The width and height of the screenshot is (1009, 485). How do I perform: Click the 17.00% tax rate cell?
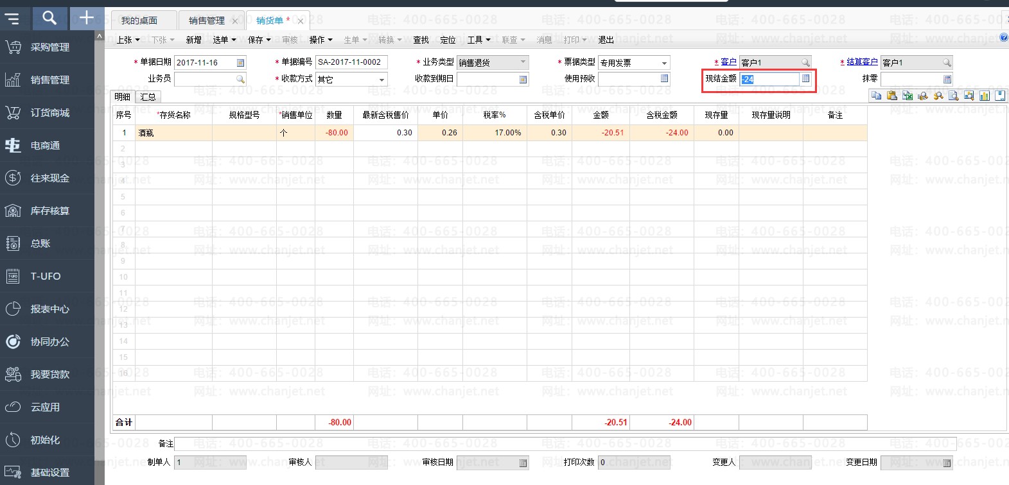click(x=495, y=133)
